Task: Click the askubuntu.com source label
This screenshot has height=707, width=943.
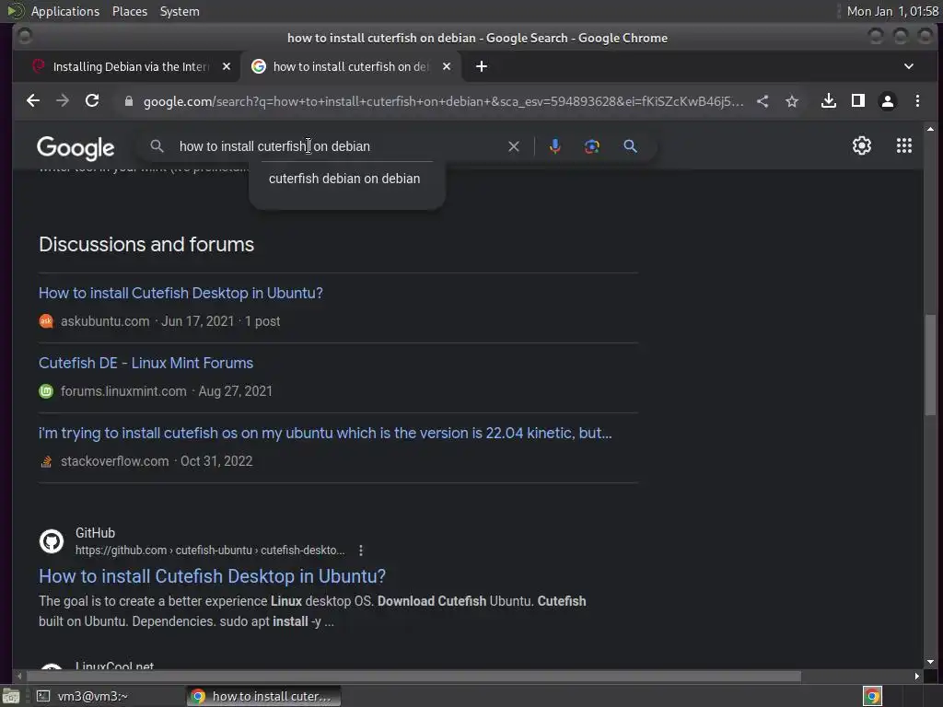Action: pyautogui.click(x=105, y=321)
